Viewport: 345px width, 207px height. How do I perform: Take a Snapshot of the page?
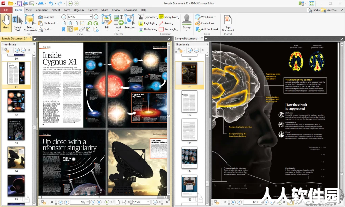tap(46, 17)
